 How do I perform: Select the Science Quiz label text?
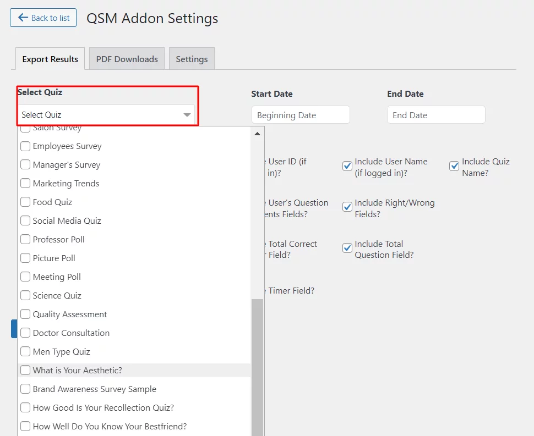pyautogui.click(x=57, y=296)
